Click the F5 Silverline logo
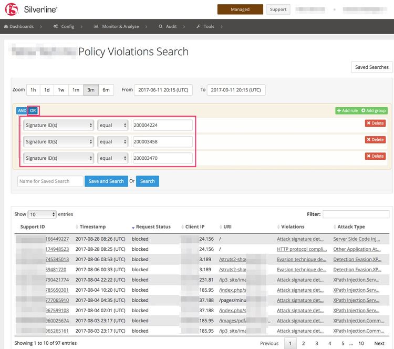Screen dimensions: 394x349 tap(31, 9)
